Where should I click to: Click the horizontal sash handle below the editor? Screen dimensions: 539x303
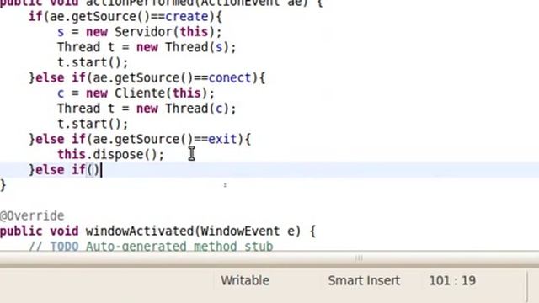[359, 258]
